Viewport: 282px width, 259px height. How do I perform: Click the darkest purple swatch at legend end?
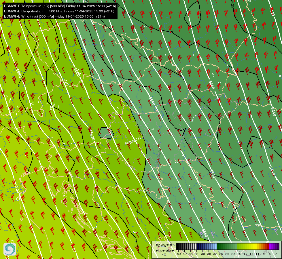coord(279,246)
